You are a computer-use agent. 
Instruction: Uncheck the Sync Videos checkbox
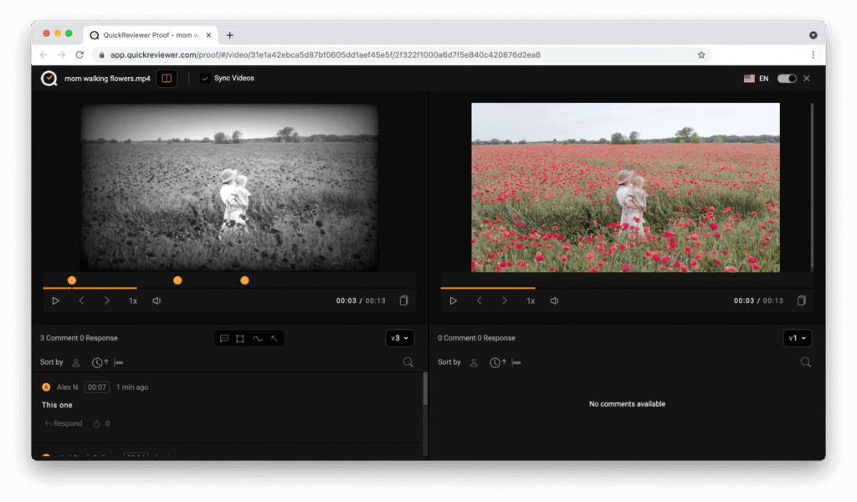pyautogui.click(x=205, y=79)
